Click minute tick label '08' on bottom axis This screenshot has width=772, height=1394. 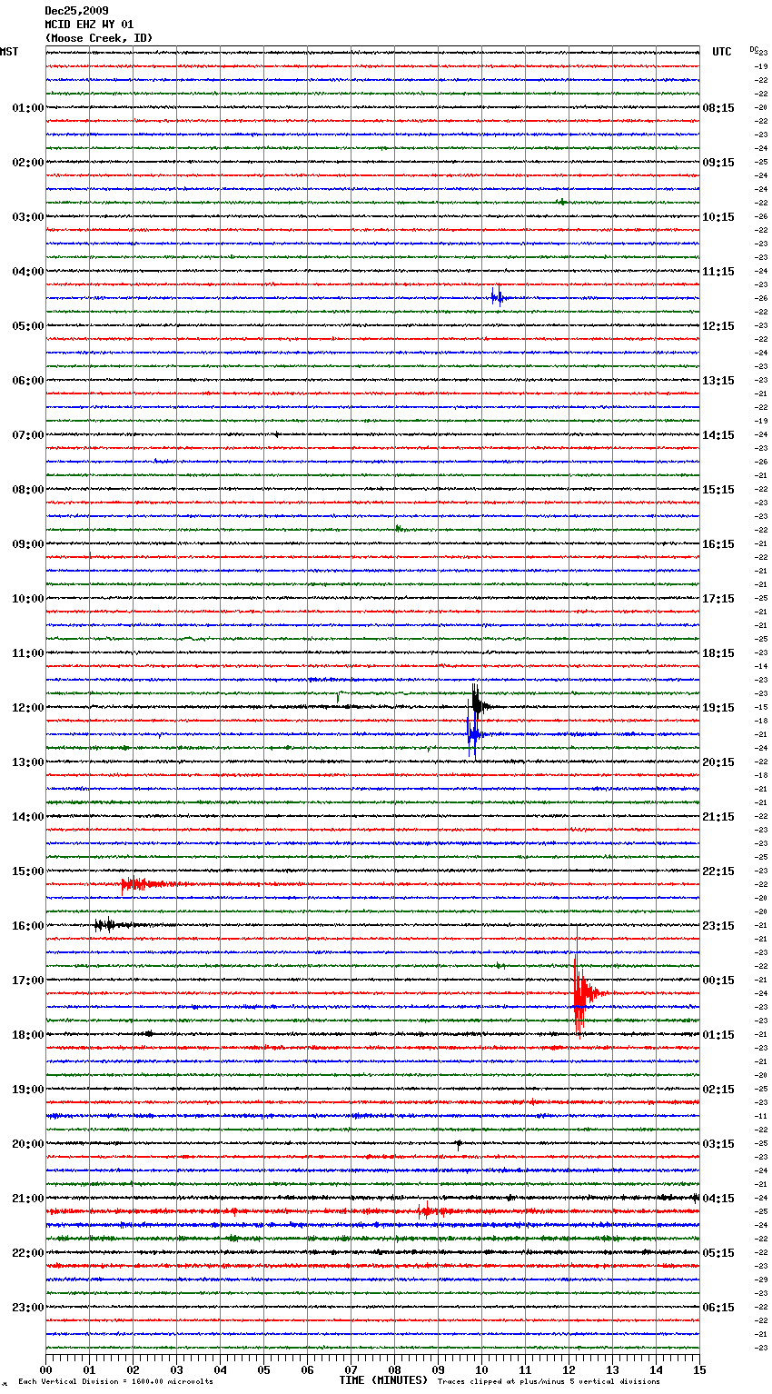click(395, 1369)
